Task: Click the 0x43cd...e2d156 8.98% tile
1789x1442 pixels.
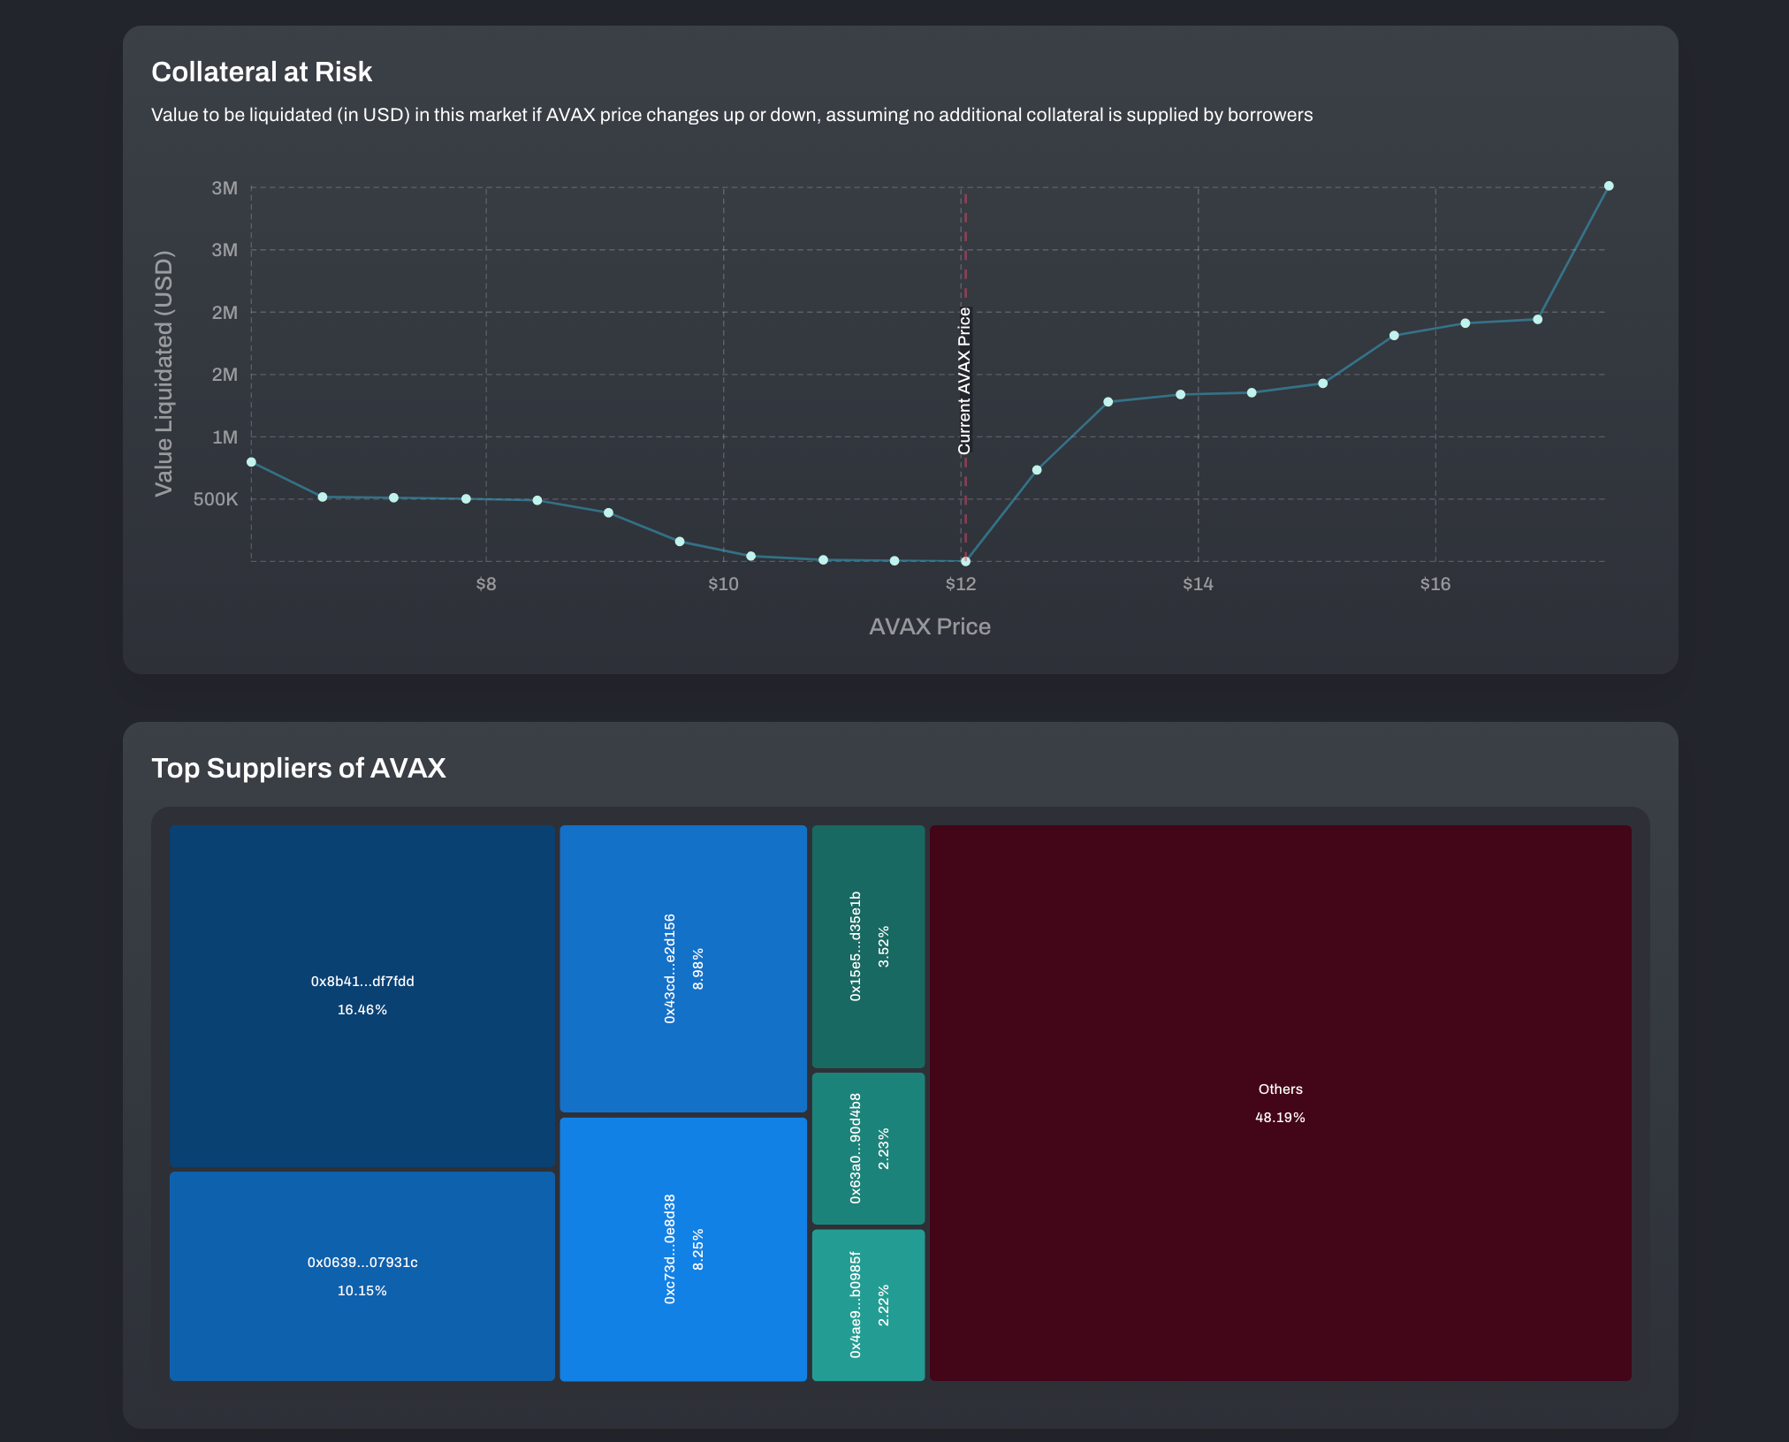Action: (682, 968)
